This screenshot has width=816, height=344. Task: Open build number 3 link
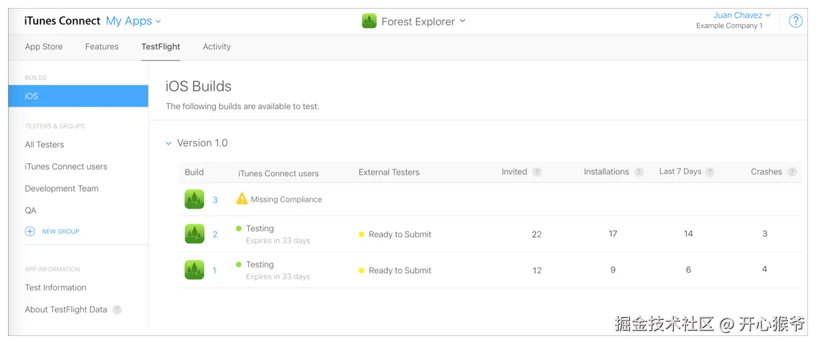point(215,200)
